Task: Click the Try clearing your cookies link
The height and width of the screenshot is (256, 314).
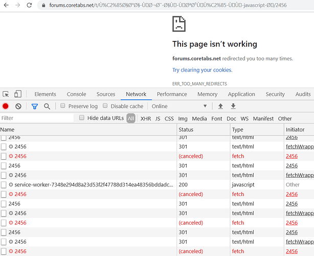Action: pos(202,70)
